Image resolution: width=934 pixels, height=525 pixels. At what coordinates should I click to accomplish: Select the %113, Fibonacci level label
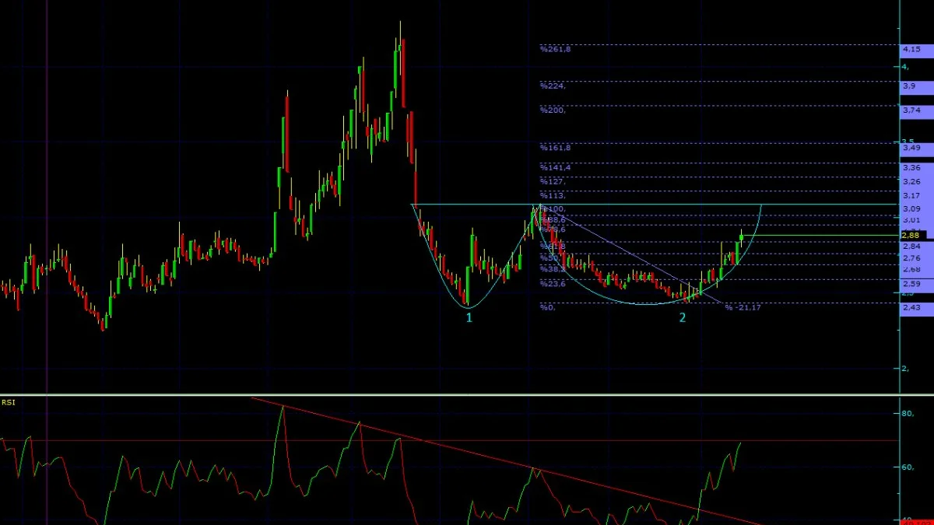click(553, 195)
